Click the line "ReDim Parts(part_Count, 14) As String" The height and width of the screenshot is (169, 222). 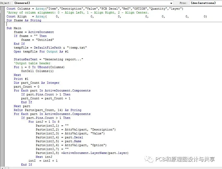[47, 110]
